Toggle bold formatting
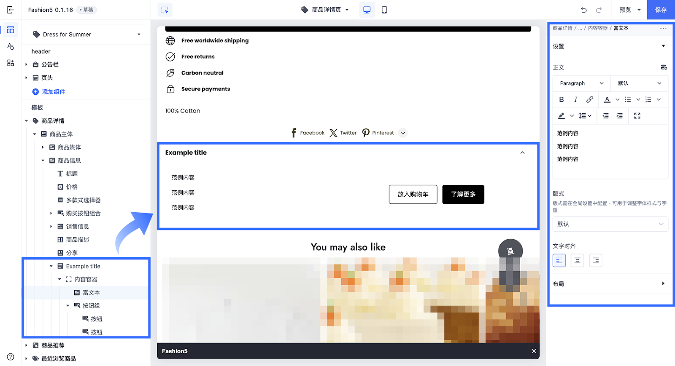The height and width of the screenshot is (366, 675). (562, 99)
